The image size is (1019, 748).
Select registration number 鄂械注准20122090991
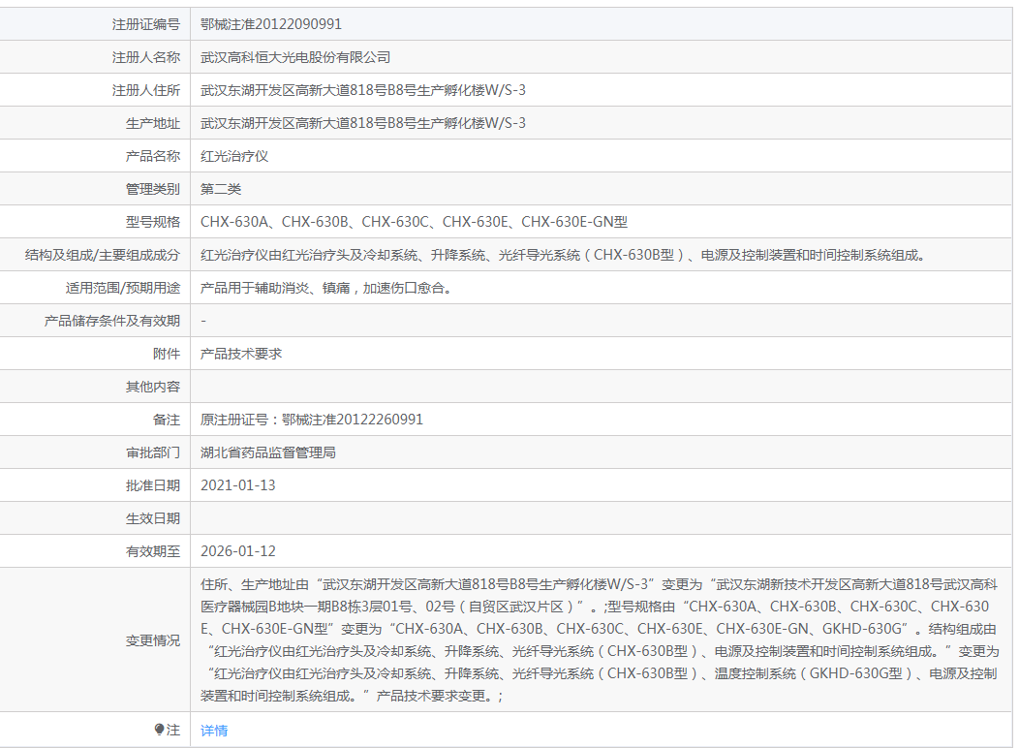point(271,24)
